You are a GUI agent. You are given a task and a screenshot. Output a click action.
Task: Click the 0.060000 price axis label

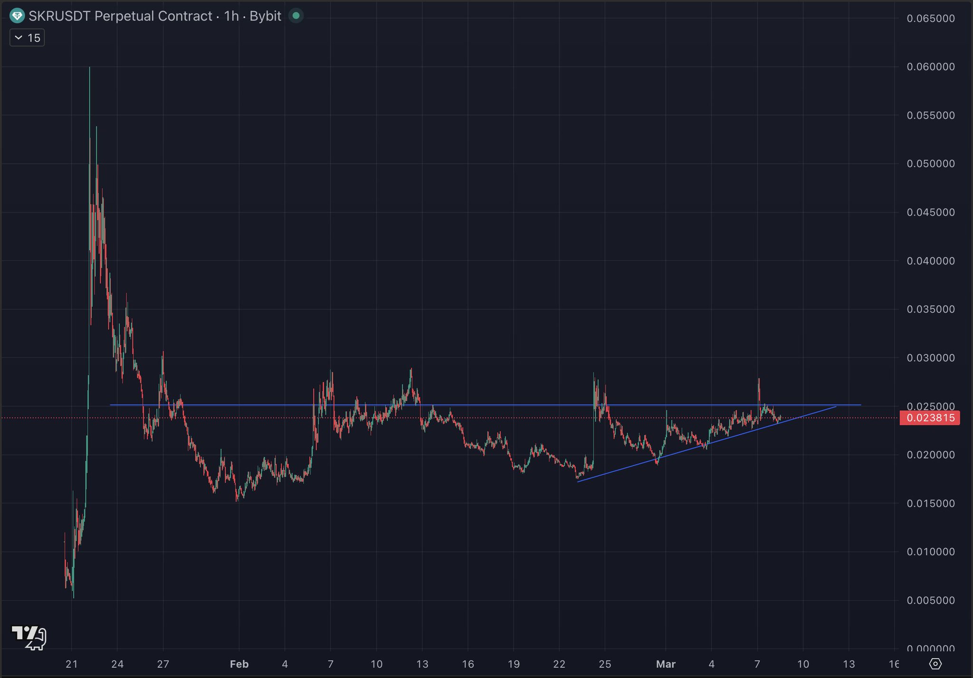[930, 67]
